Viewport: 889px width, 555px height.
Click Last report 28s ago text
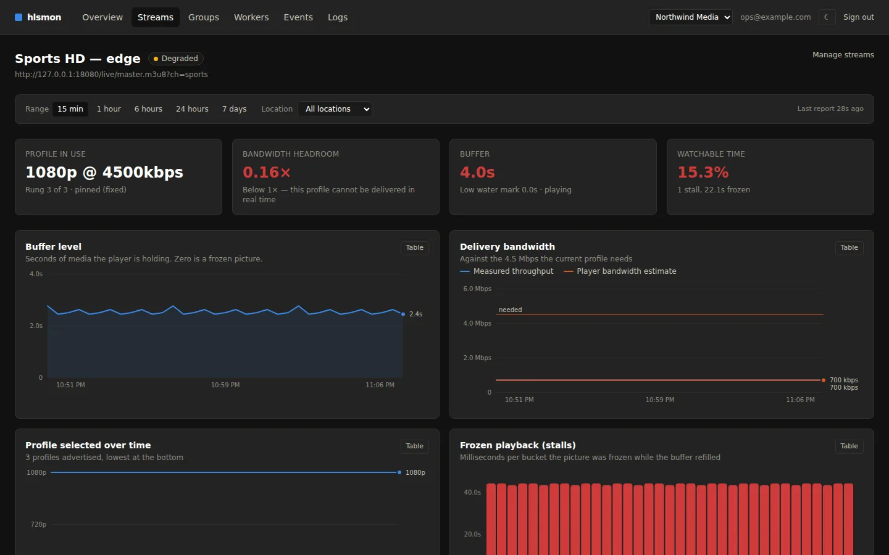pos(830,109)
